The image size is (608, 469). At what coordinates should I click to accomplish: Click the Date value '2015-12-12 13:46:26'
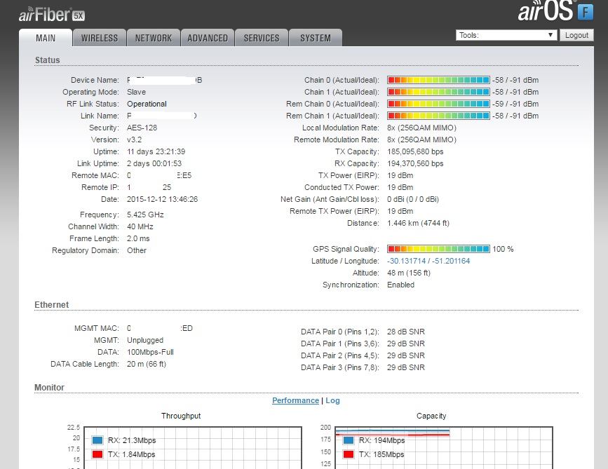point(163,199)
